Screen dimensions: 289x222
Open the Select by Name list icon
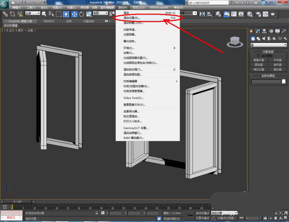coord(51,14)
